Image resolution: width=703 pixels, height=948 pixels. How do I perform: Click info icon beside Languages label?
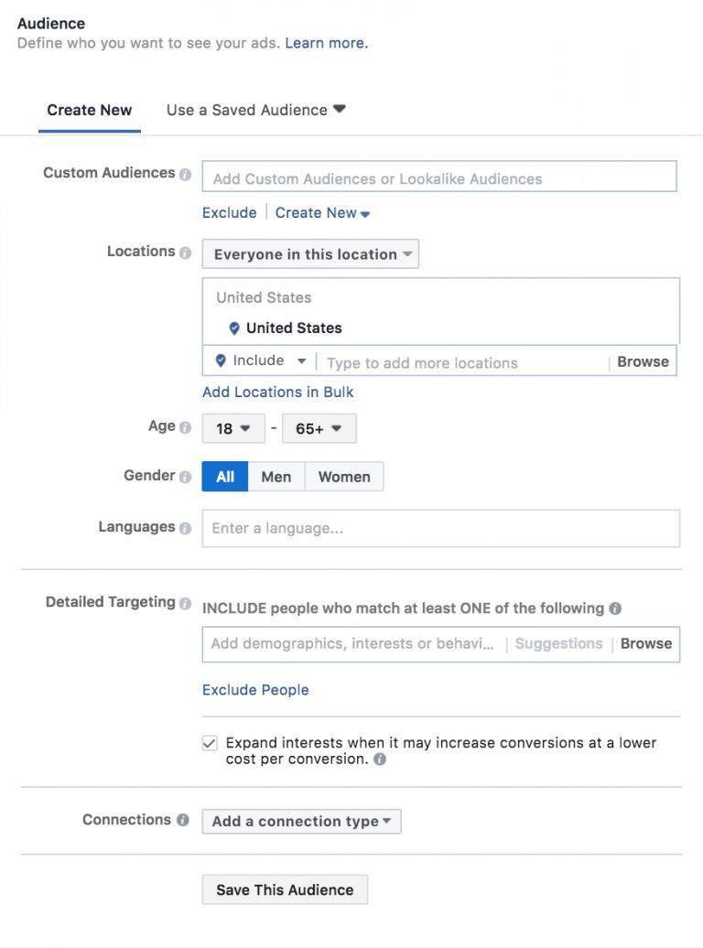tap(185, 528)
